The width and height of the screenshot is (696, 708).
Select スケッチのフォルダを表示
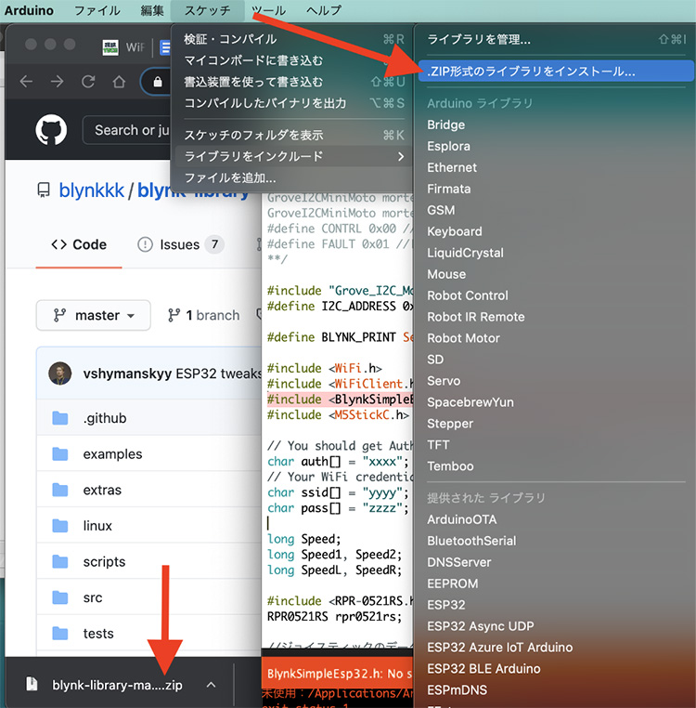tap(293, 135)
